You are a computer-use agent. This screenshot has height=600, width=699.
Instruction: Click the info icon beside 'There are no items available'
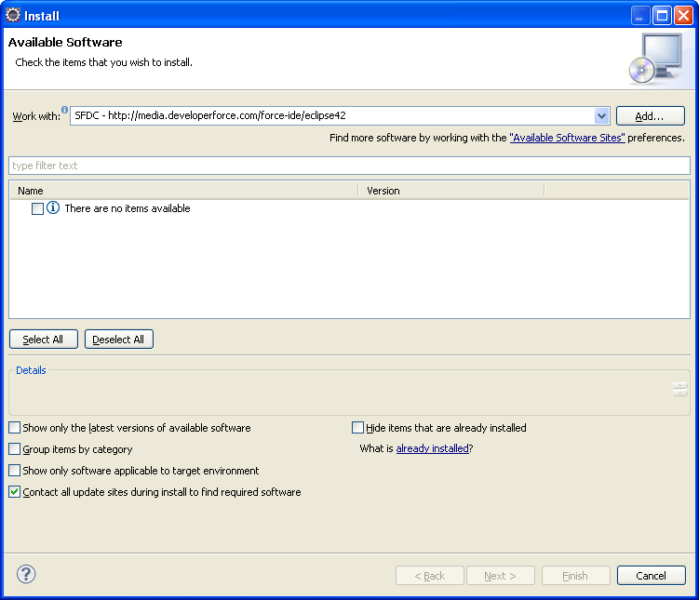pos(53,207)
